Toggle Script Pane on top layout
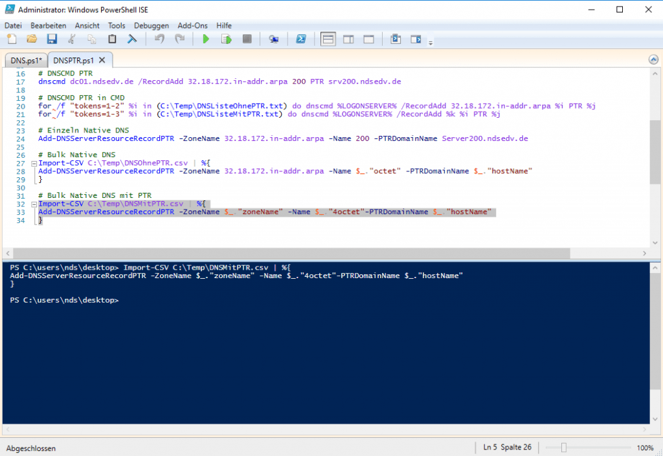663x456 pixels. [x=328, y=39]
